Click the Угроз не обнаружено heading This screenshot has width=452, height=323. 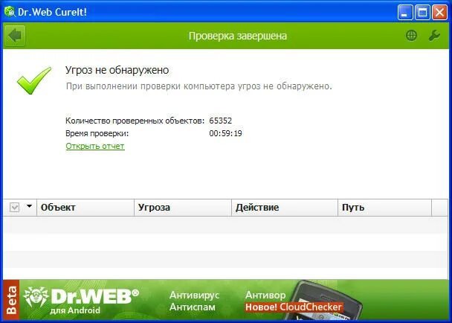pyautogui.click(x=117, y=70)
